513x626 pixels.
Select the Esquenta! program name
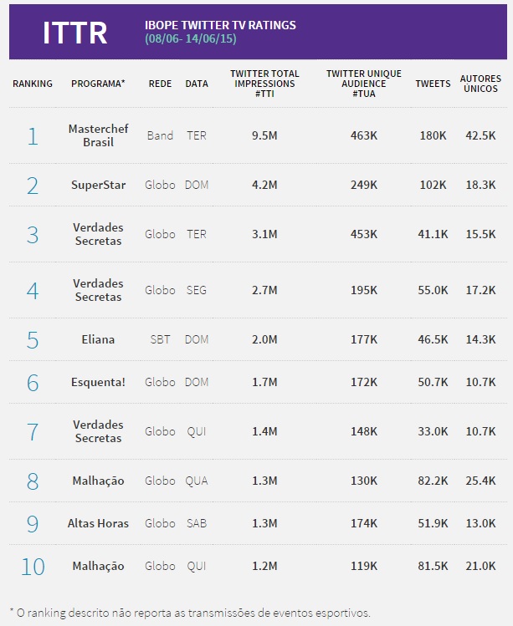click(98, 383)
